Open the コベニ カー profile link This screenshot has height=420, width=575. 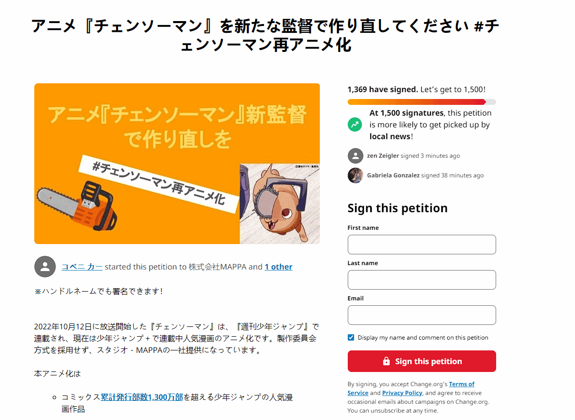pos(82,267)
